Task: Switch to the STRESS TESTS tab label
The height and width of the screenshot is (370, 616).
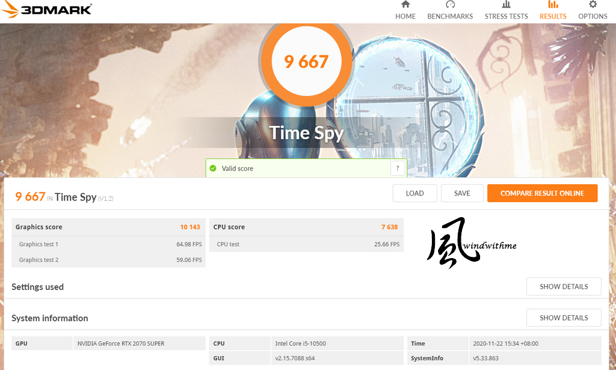Action: (x=506, y=16)
